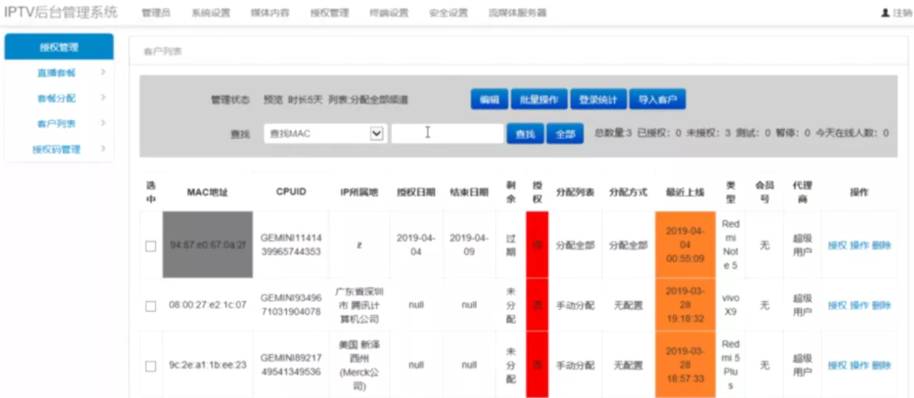The image size is (914, 398).
Task: Click orange cell 2019-03-28 19:18:32
Action: (x=685, y=305)
